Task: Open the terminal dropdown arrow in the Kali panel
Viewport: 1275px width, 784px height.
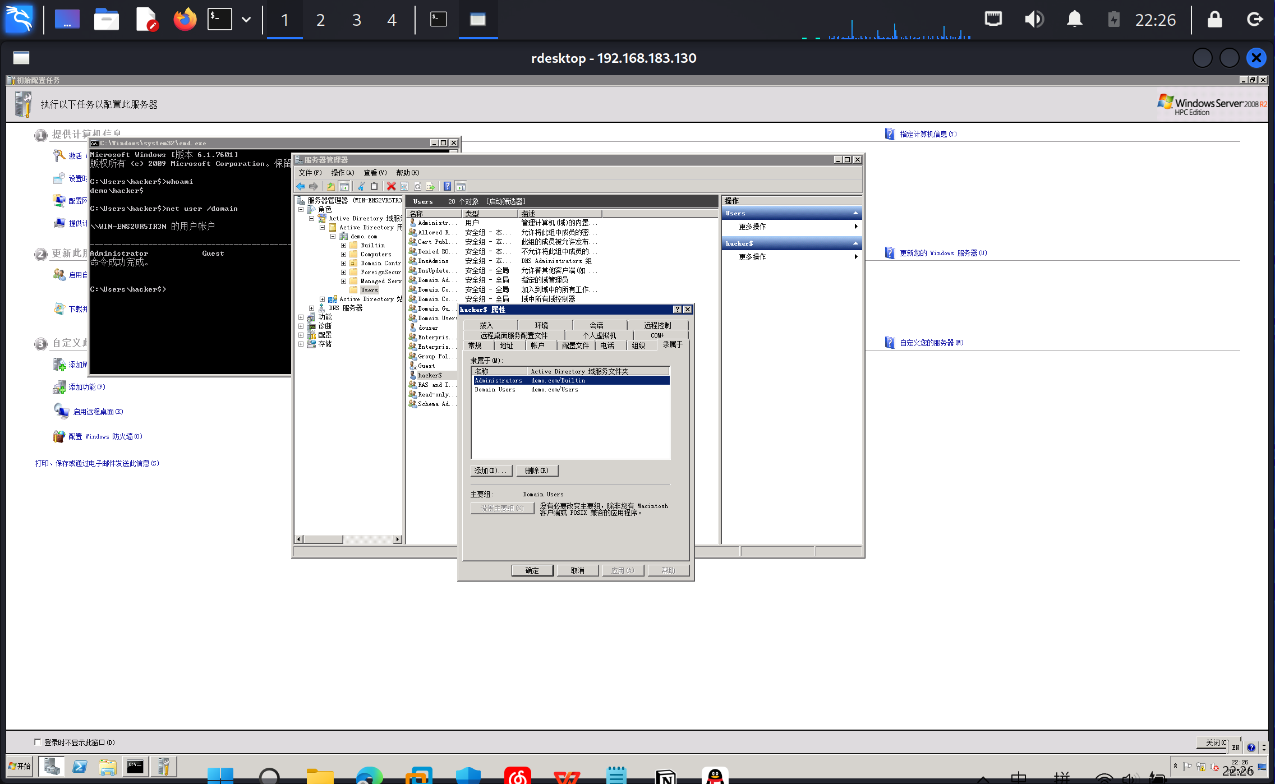Action: [246, 20]
